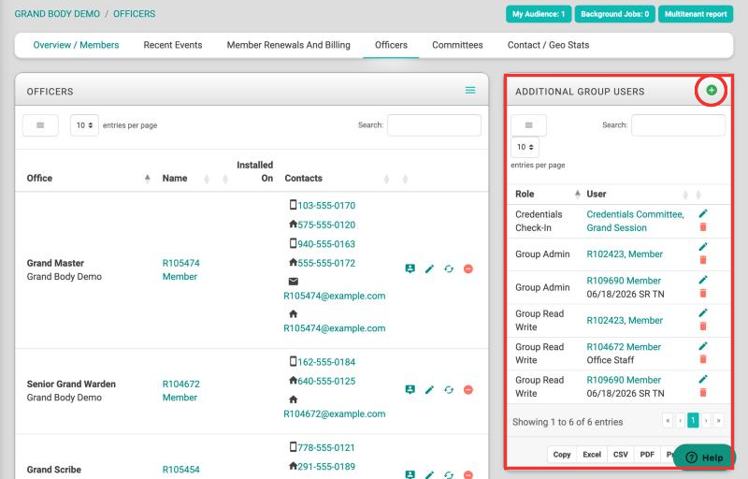Screen dimensions: 748x479
Task: Remove the Grand Master officer
Action: click(x=468, y=269)
